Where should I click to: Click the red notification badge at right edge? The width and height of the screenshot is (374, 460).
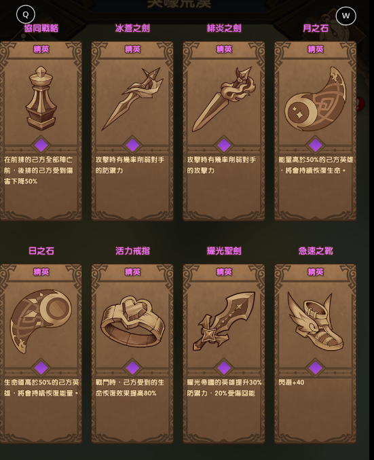[360, 104]
